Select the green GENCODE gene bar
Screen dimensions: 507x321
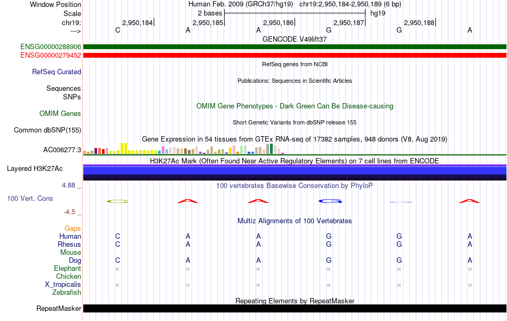pos(295,46)
